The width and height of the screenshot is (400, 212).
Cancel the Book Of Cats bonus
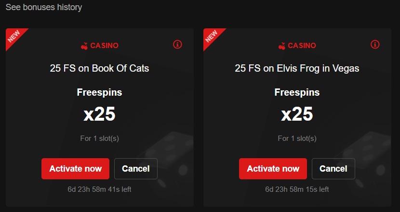136,169
